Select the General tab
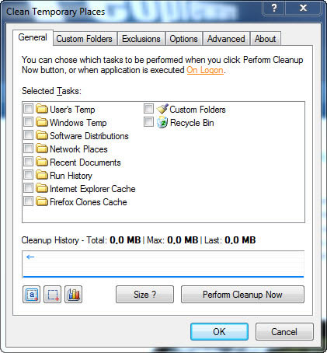This screenshot has width=327, height=353. pyautogui.click(x=33, y=37)
